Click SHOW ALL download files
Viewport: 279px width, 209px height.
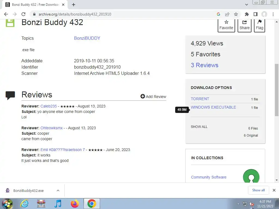[199, 127]
